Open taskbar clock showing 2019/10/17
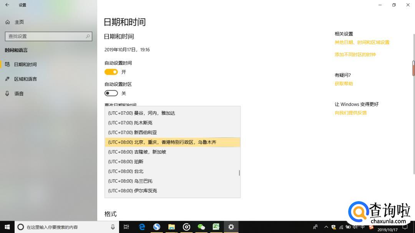This screenshot has height=233, width=415. tap(387, 230)
